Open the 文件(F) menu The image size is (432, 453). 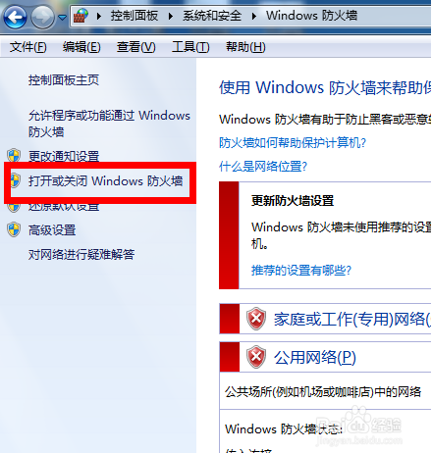point(28,47)
